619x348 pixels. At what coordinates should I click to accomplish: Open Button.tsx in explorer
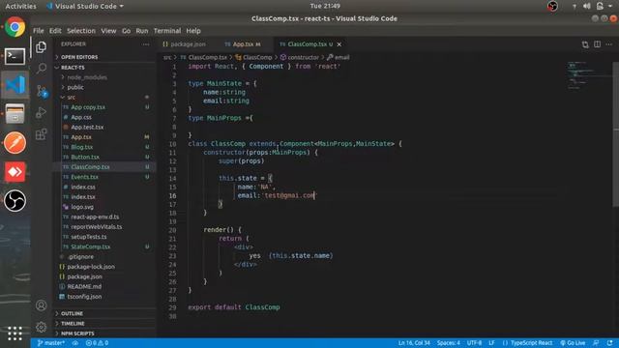click(104, 157)
